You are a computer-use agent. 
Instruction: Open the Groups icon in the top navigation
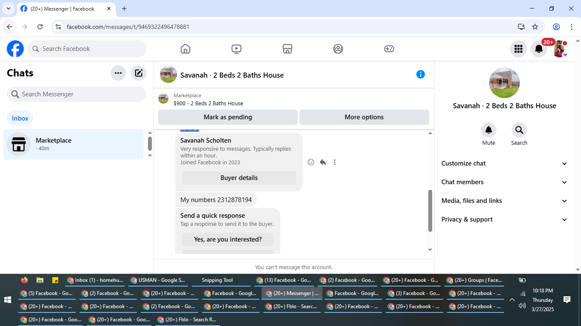338,49
